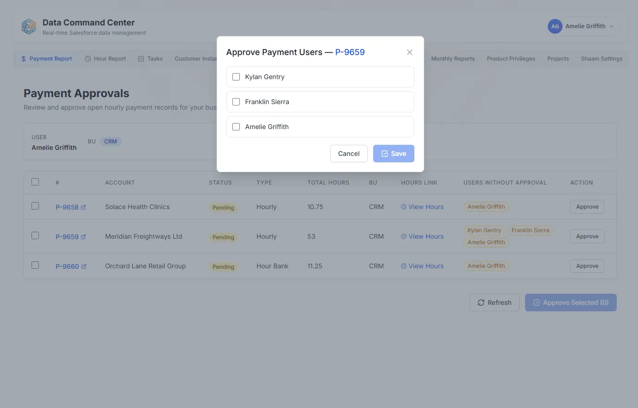Click the Refresh button

[494, 303]
